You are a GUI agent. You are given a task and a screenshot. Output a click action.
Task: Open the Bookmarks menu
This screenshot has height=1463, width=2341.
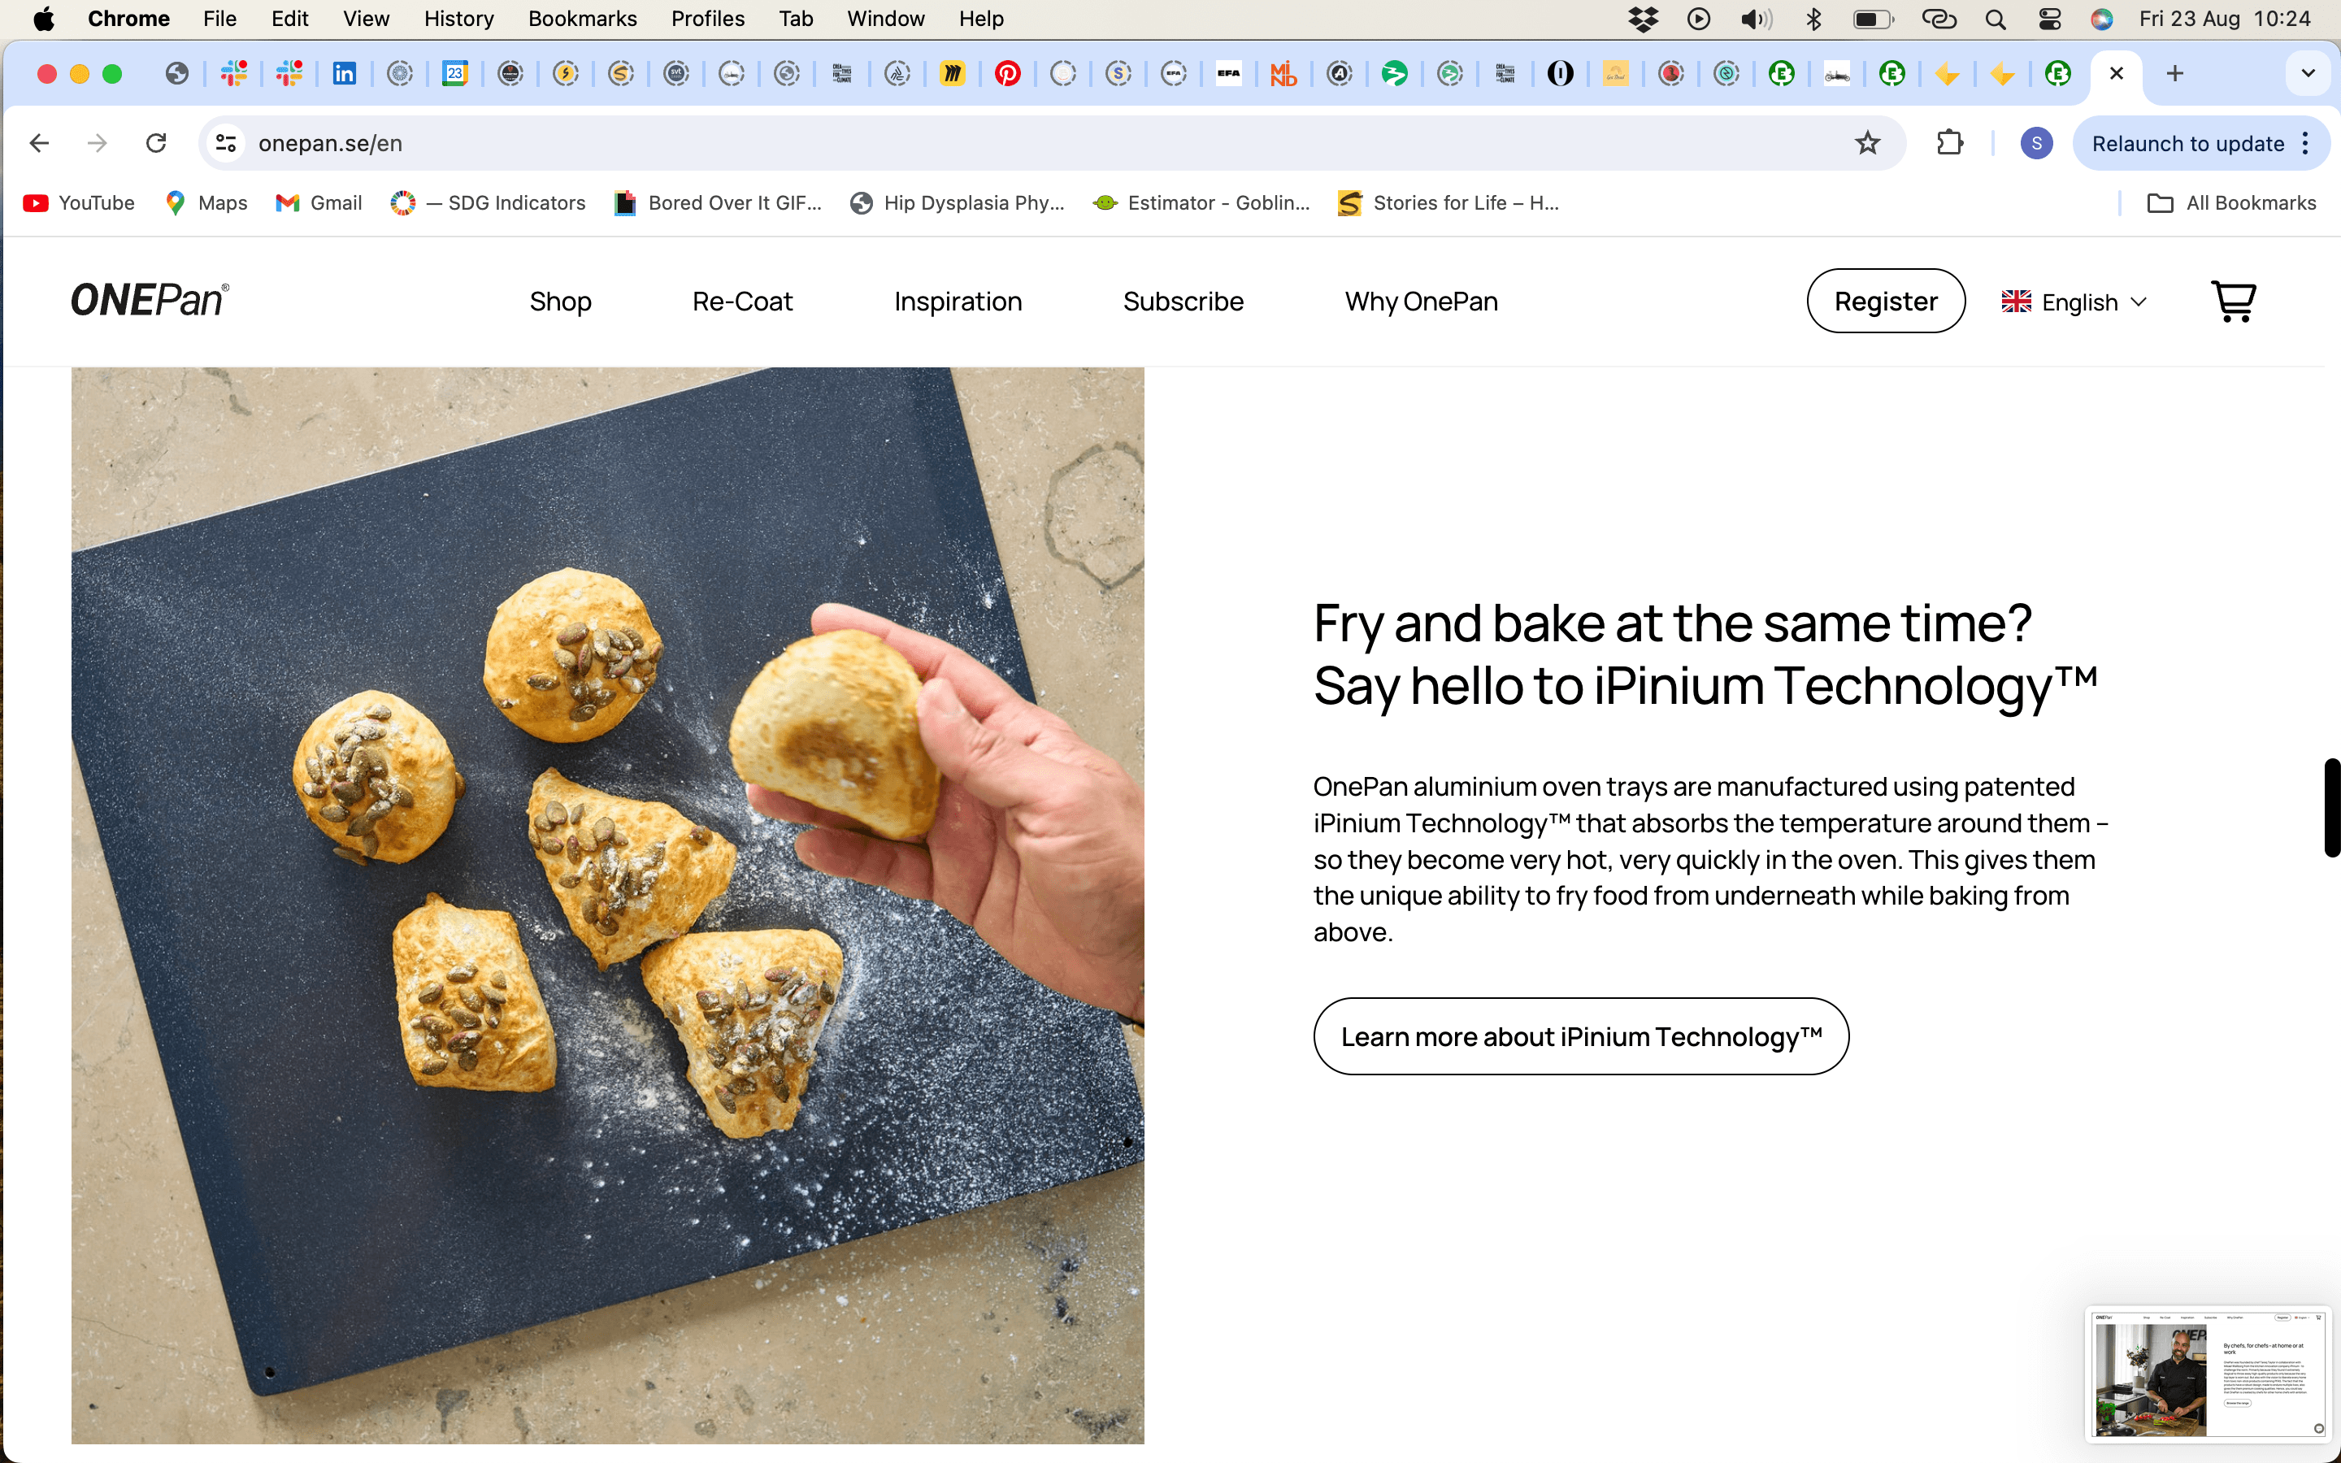582,19
